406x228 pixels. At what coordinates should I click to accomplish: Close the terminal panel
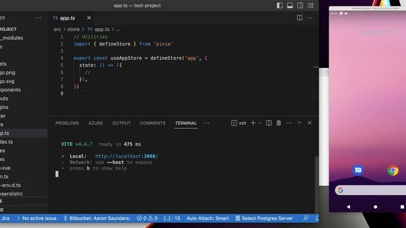click(x=310, y=123)
